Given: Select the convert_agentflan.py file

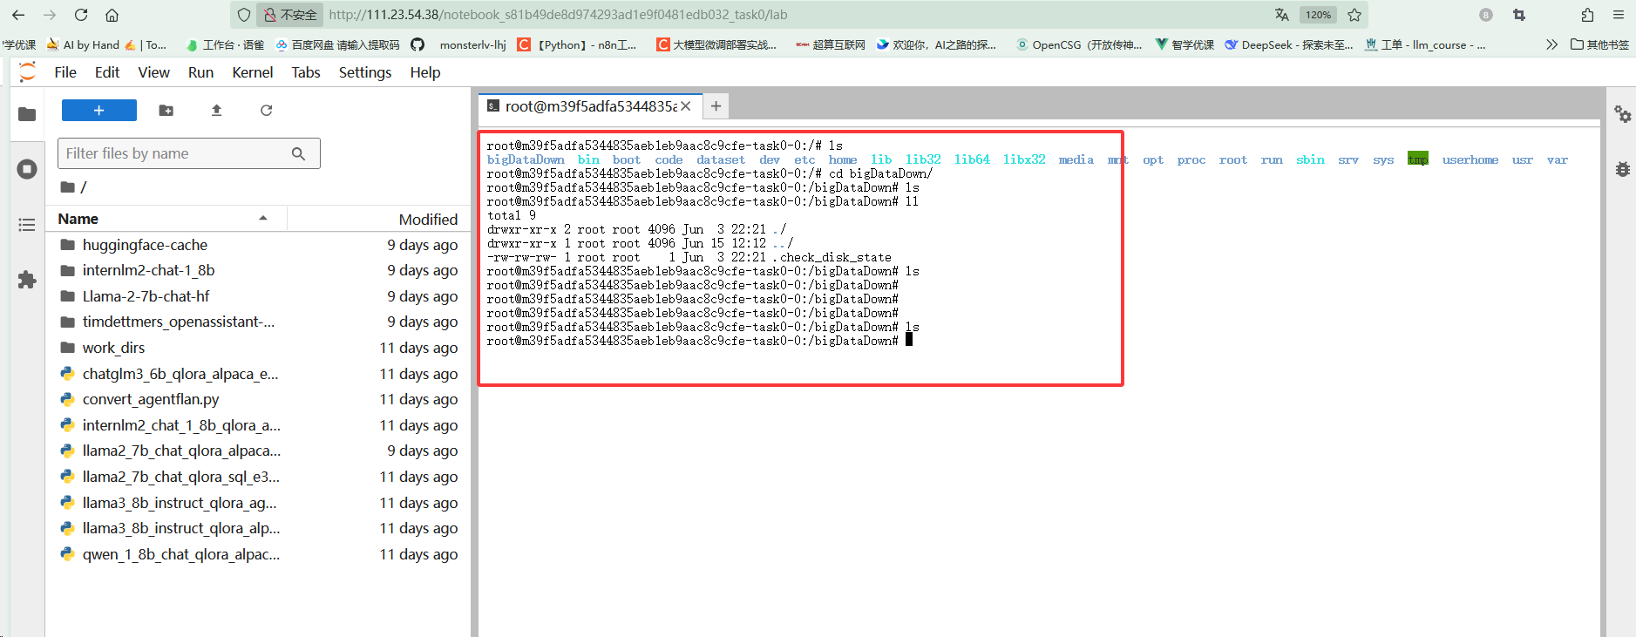Looking at the screenshot, I should point(151,399).
